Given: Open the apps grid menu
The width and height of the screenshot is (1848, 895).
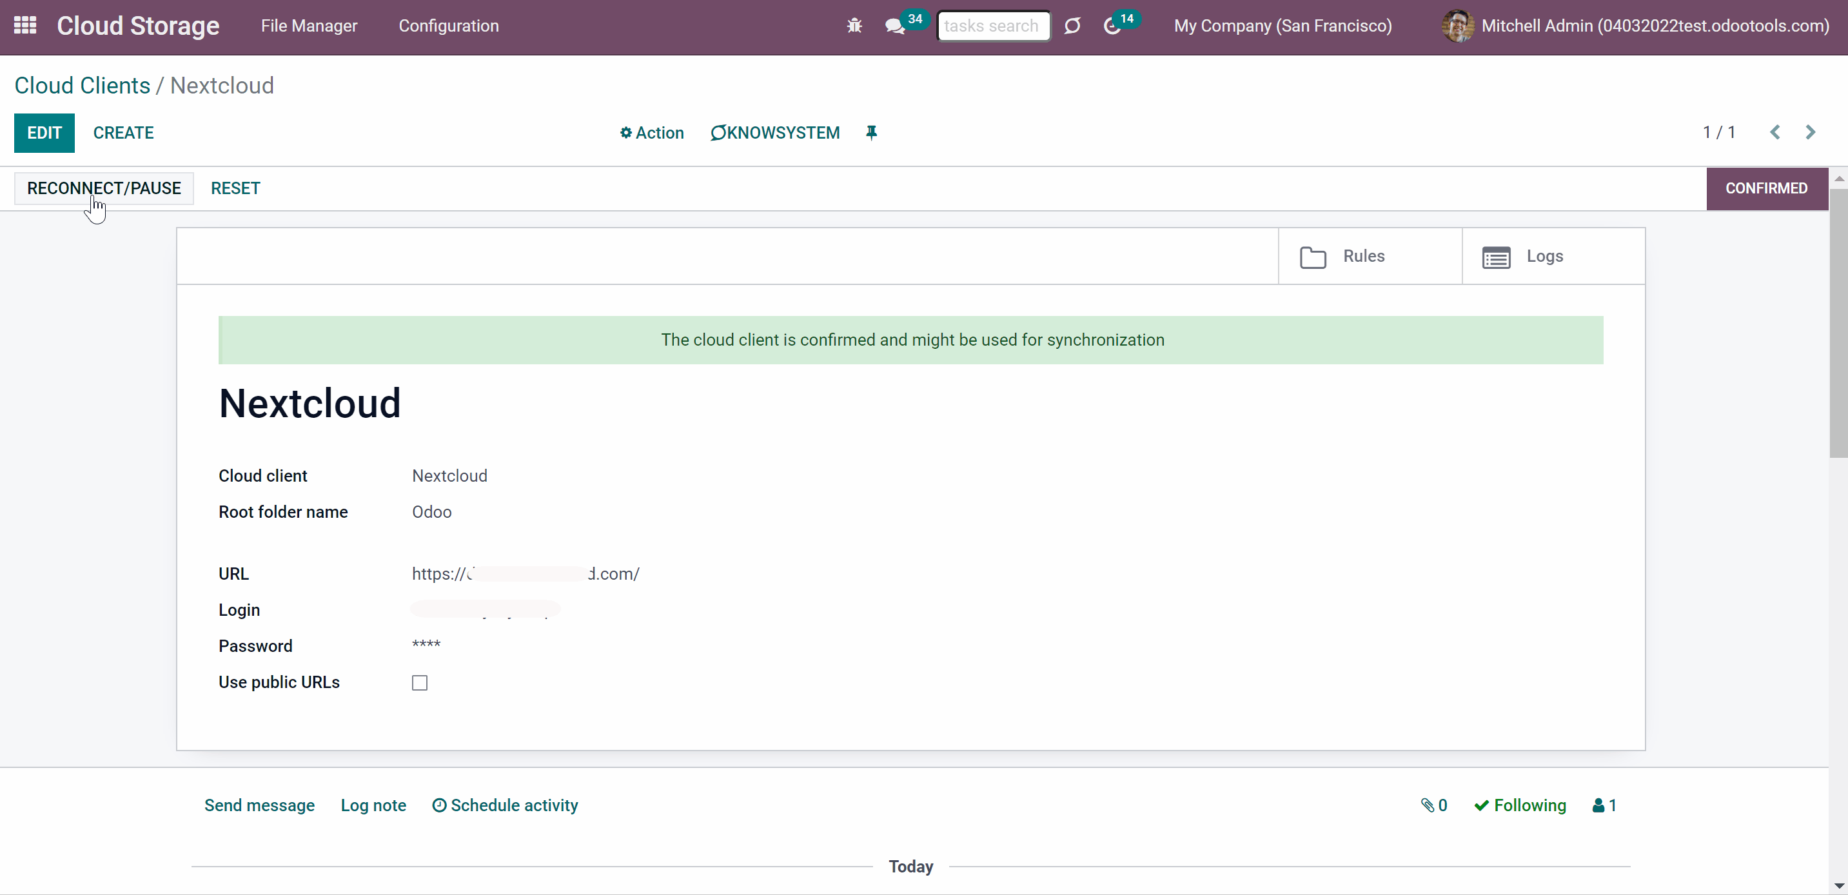Looking at the screenshot, I should 25,26.
